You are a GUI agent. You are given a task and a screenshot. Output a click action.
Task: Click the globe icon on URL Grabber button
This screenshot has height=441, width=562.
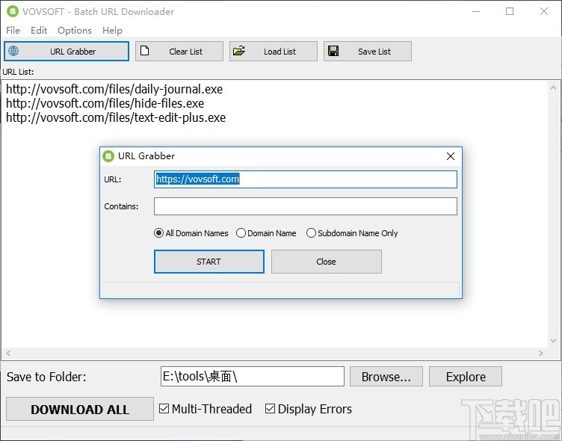13,51
